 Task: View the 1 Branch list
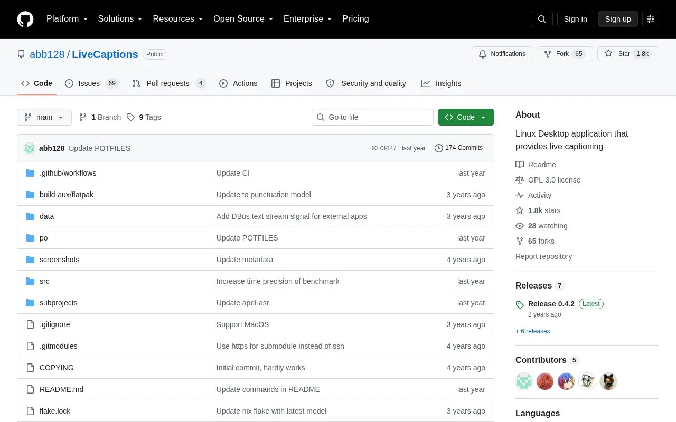coord(100,117)
